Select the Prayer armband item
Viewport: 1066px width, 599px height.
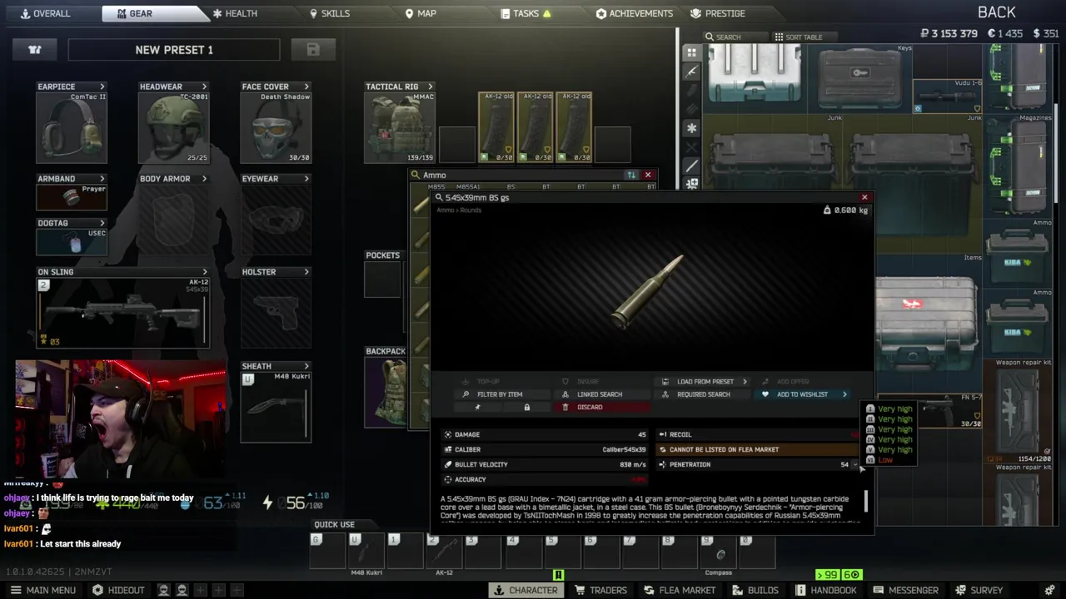pyautogui.click(x=72, y=197)
